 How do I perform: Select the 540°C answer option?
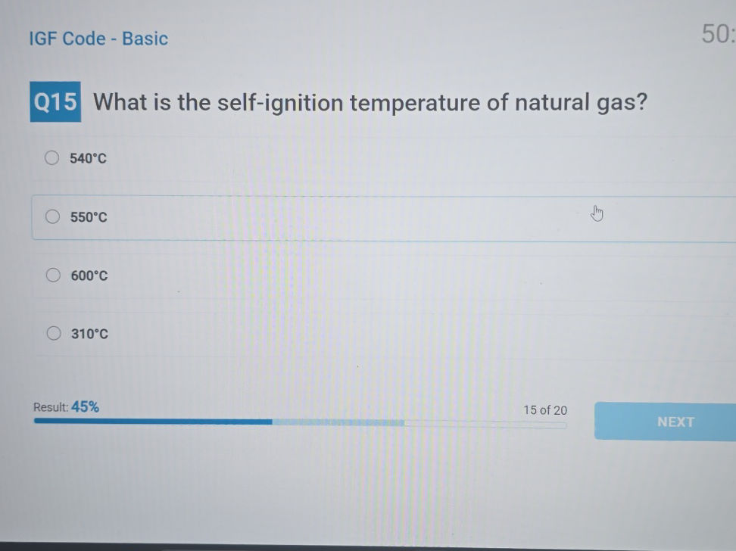(51, 157)
